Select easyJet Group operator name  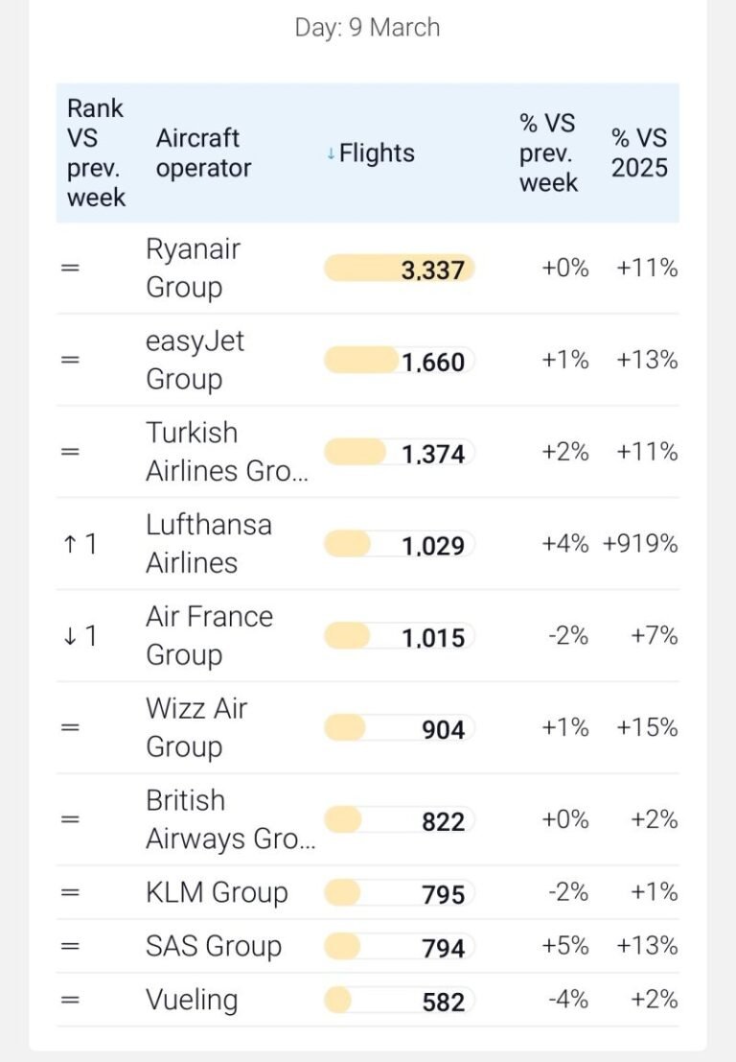[195, 360]
